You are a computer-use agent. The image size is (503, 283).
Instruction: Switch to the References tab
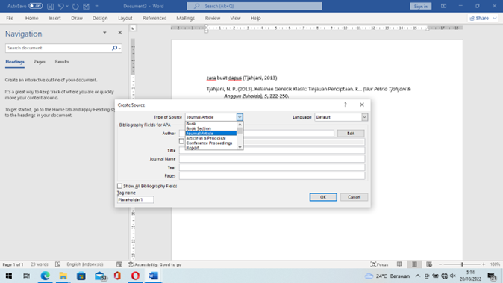(154, 18)
